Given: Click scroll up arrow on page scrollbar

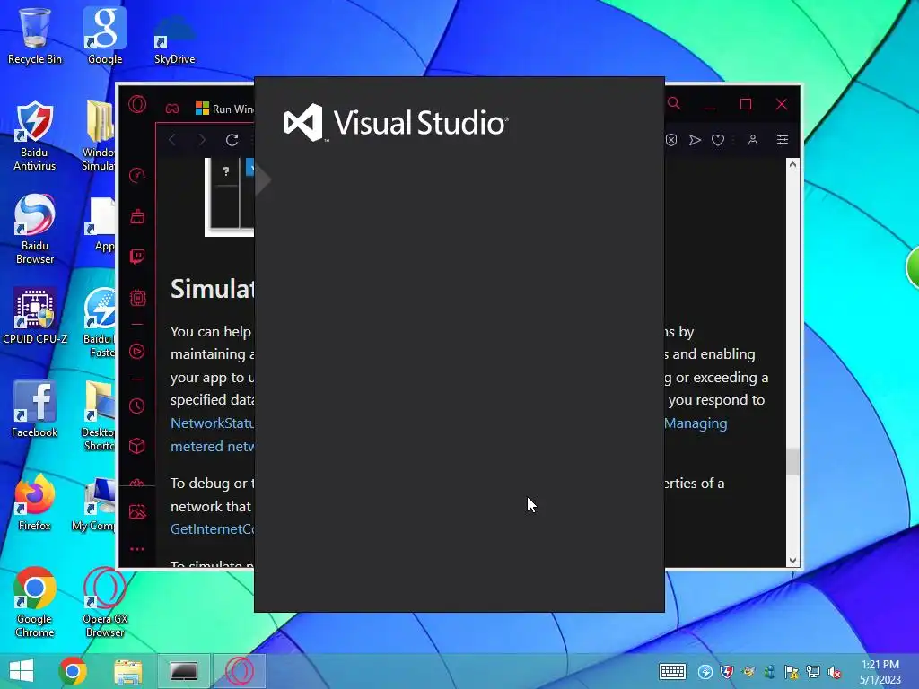Looking at the screenshot, I should 792,165.
